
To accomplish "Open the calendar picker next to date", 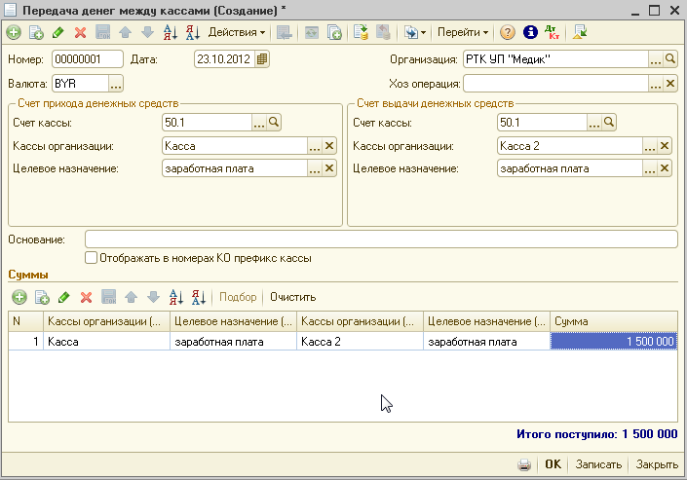I will (x=262, y=58).
